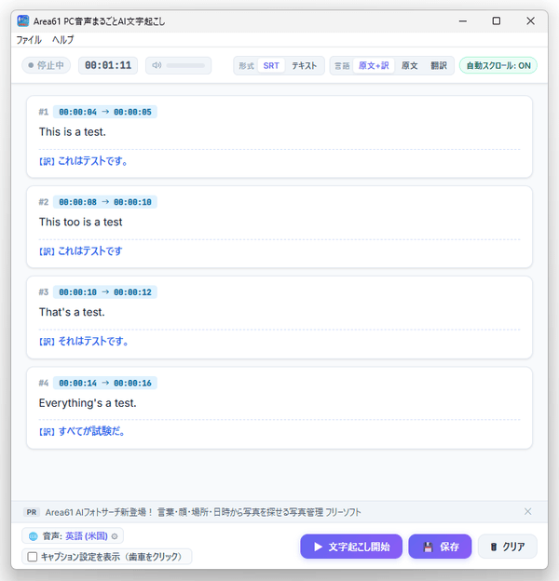Screen dimensions: 559x581
Task: Dismiss the PR banner with its X
Action: [528, 512]
